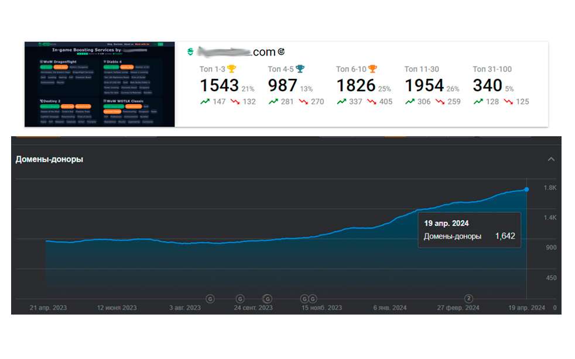The width and height of the screenshot is (575, 359).
Task: Click the green shield icon before the domain name
Action: click(190, 53)
